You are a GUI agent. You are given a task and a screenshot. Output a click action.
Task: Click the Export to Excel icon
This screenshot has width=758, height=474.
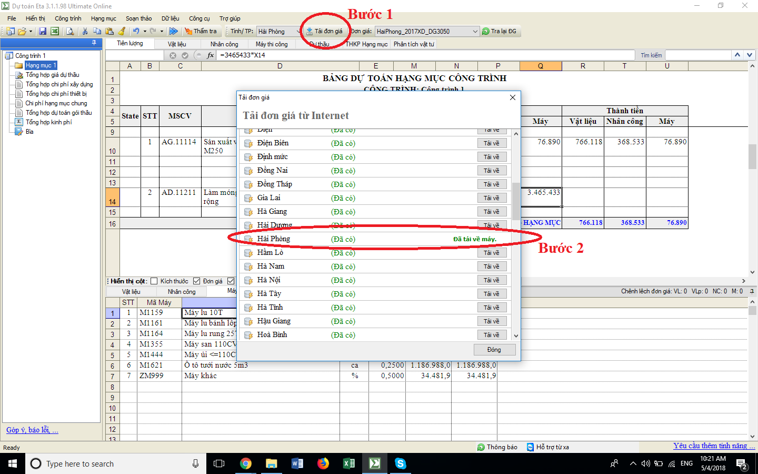tap(54, 32)
